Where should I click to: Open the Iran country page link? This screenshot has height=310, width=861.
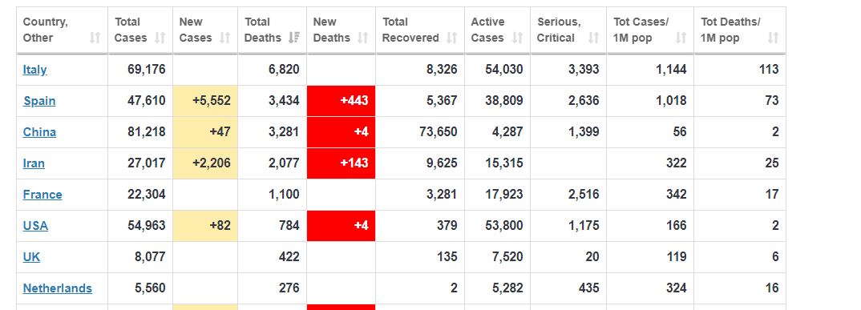[34, 163]
